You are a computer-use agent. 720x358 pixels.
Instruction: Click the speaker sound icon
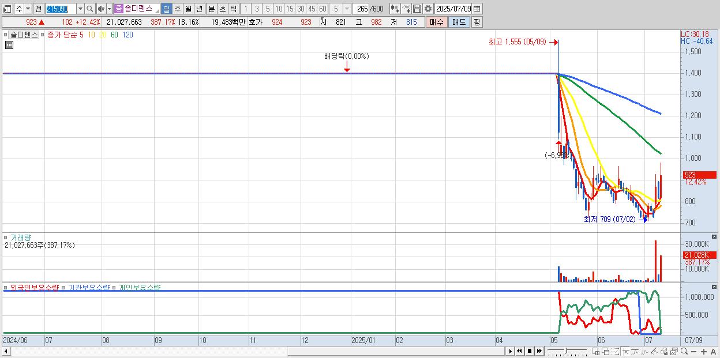coord(101,9)
